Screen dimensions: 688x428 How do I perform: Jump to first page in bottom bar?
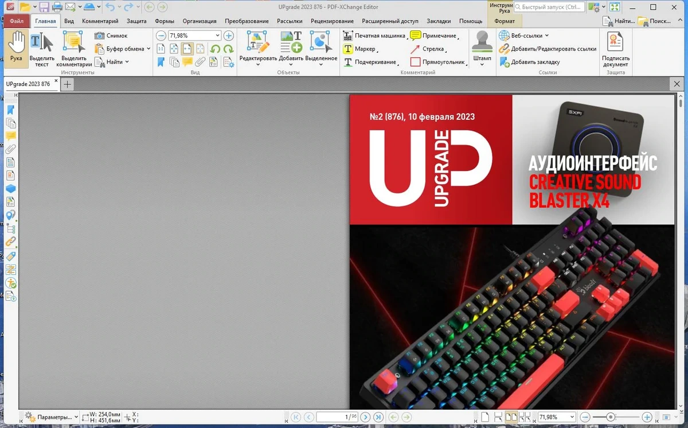point(296,417)
